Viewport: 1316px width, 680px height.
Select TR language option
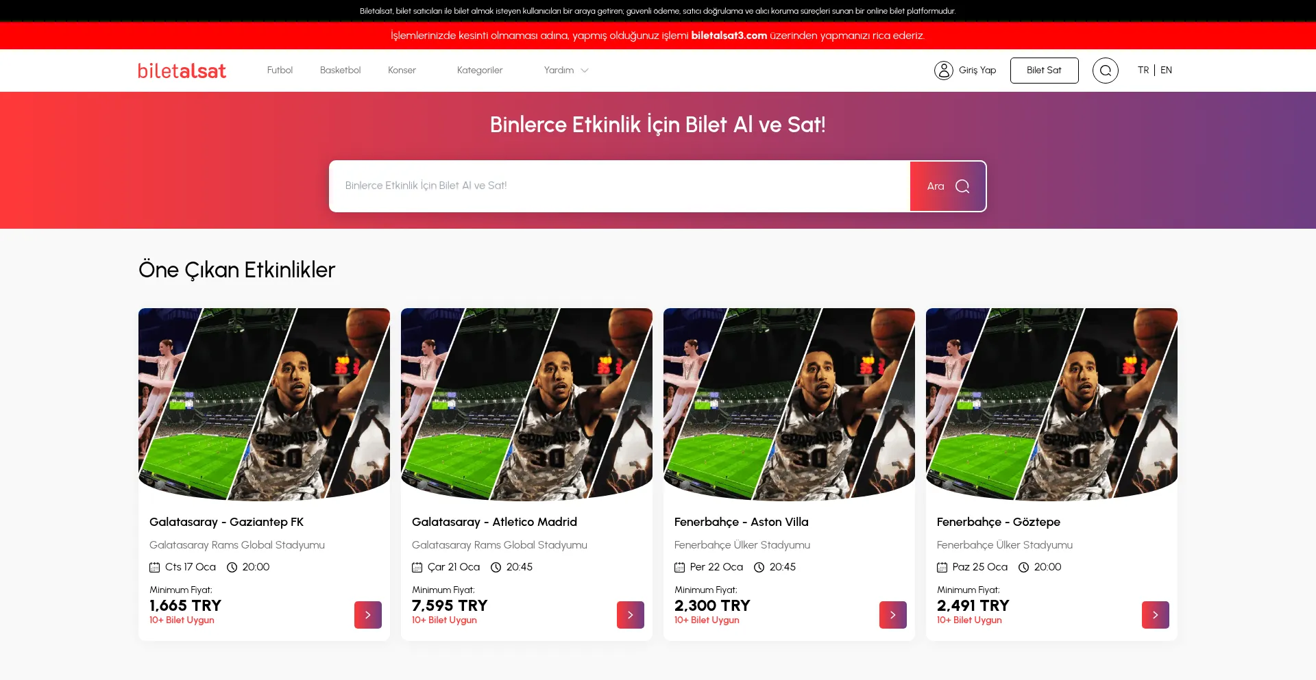point(1143,70)
